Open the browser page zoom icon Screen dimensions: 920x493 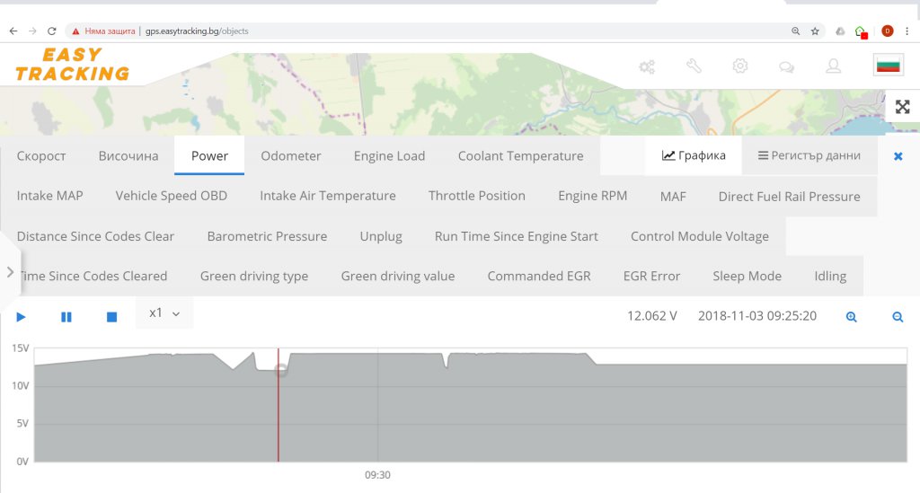point(796,31)
